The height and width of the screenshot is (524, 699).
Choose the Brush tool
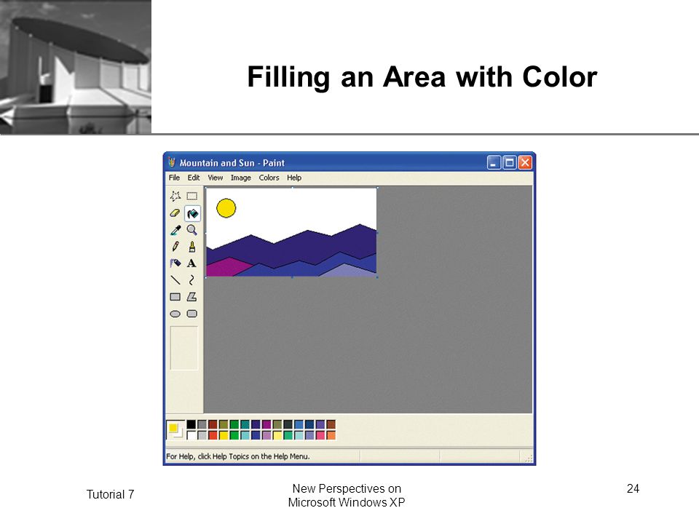click(x=191, y=247)
